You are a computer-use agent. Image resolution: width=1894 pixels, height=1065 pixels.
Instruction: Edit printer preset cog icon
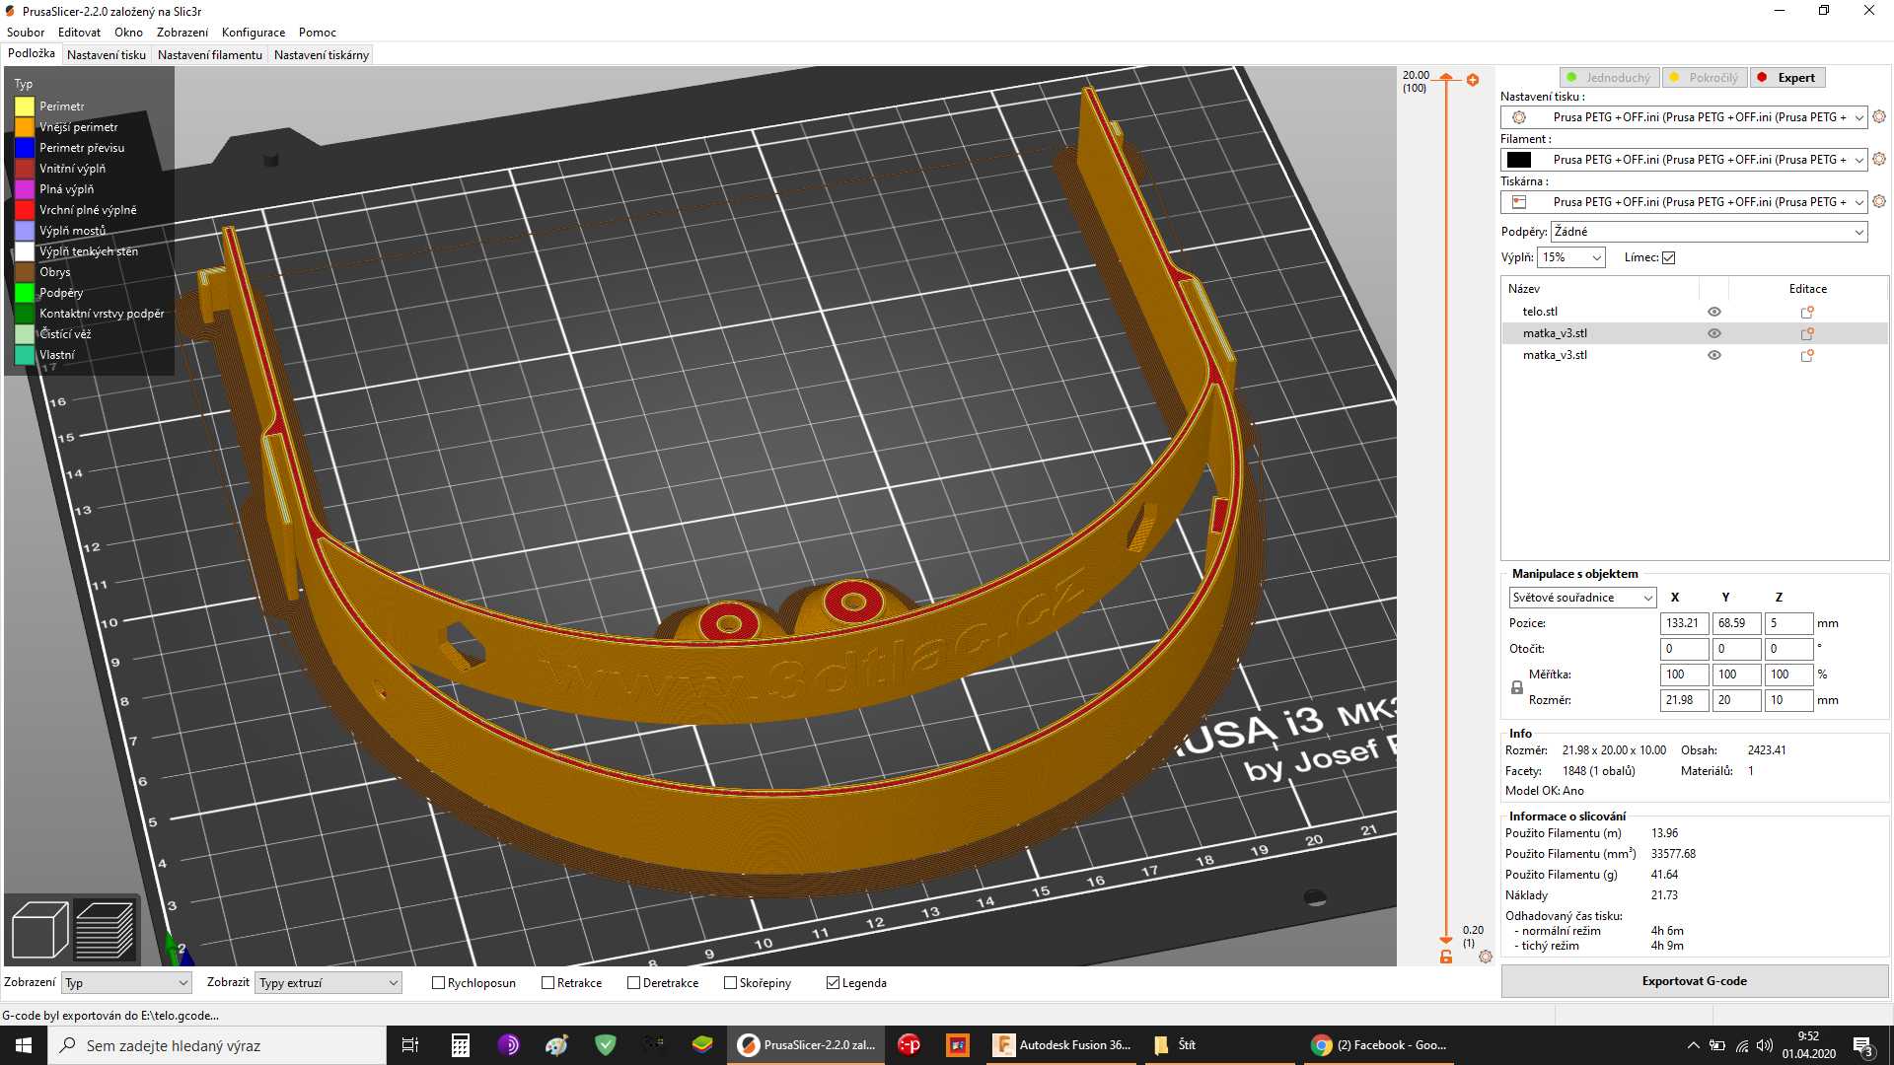[1879, 201]
